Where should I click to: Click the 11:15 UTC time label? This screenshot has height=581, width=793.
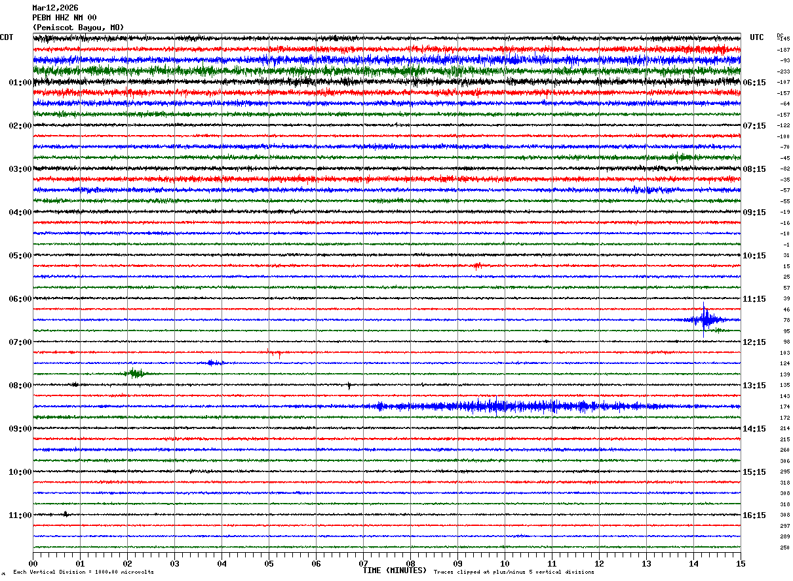(x=754, y=299)
